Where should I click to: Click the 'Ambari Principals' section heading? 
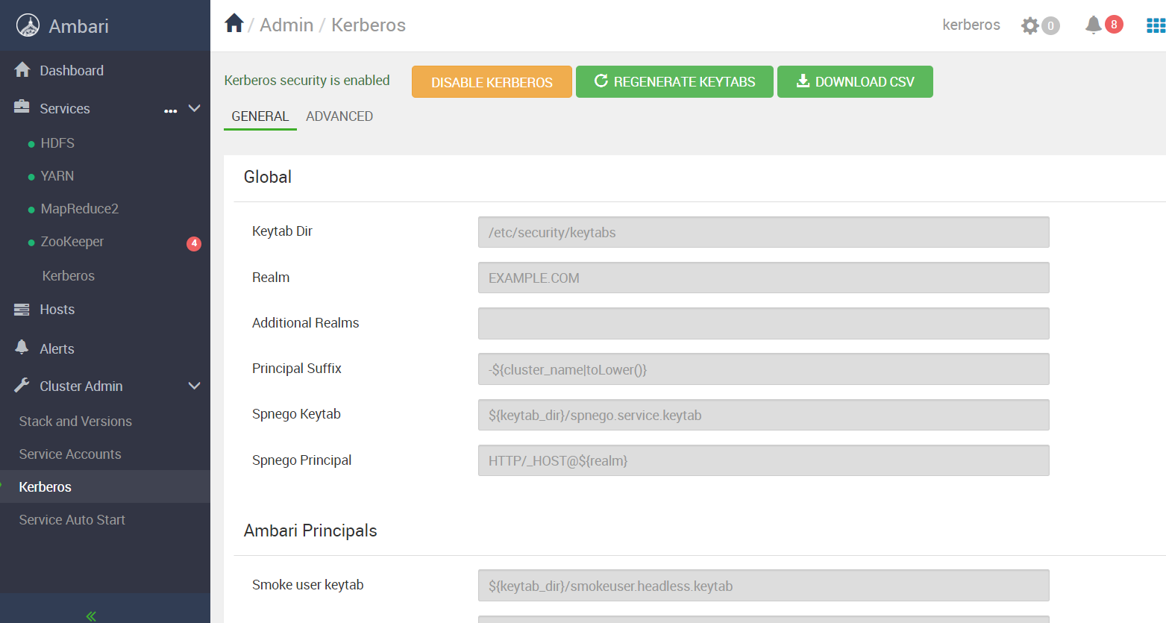(x=310, y=530)
